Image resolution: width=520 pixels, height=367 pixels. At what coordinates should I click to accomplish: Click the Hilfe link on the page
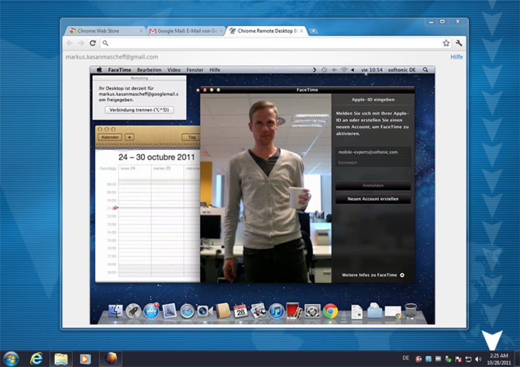click(x=456, y=57)
